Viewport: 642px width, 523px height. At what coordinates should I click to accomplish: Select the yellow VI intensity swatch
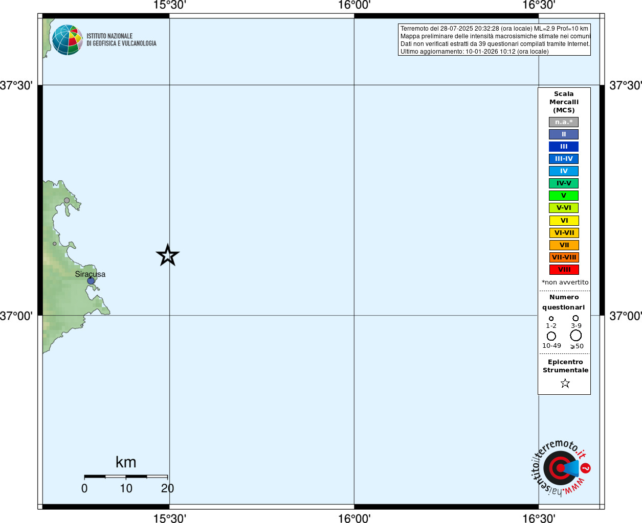click(x=564, y=221)
